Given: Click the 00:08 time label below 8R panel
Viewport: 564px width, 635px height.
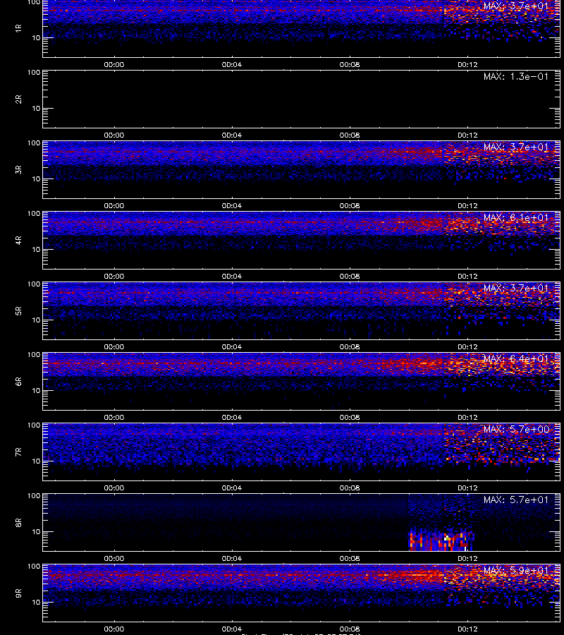Looking at the screenshot, I should (x=350, y=559).
